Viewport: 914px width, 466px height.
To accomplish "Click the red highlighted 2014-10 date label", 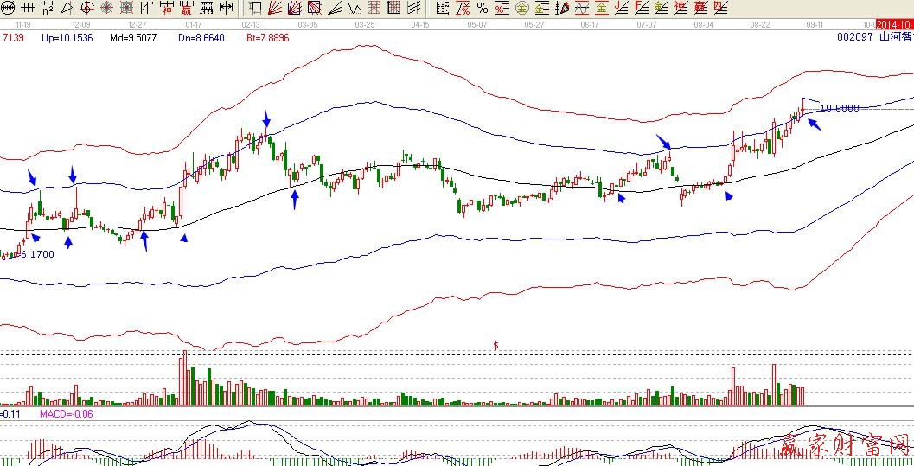I will tap(894, 25).
